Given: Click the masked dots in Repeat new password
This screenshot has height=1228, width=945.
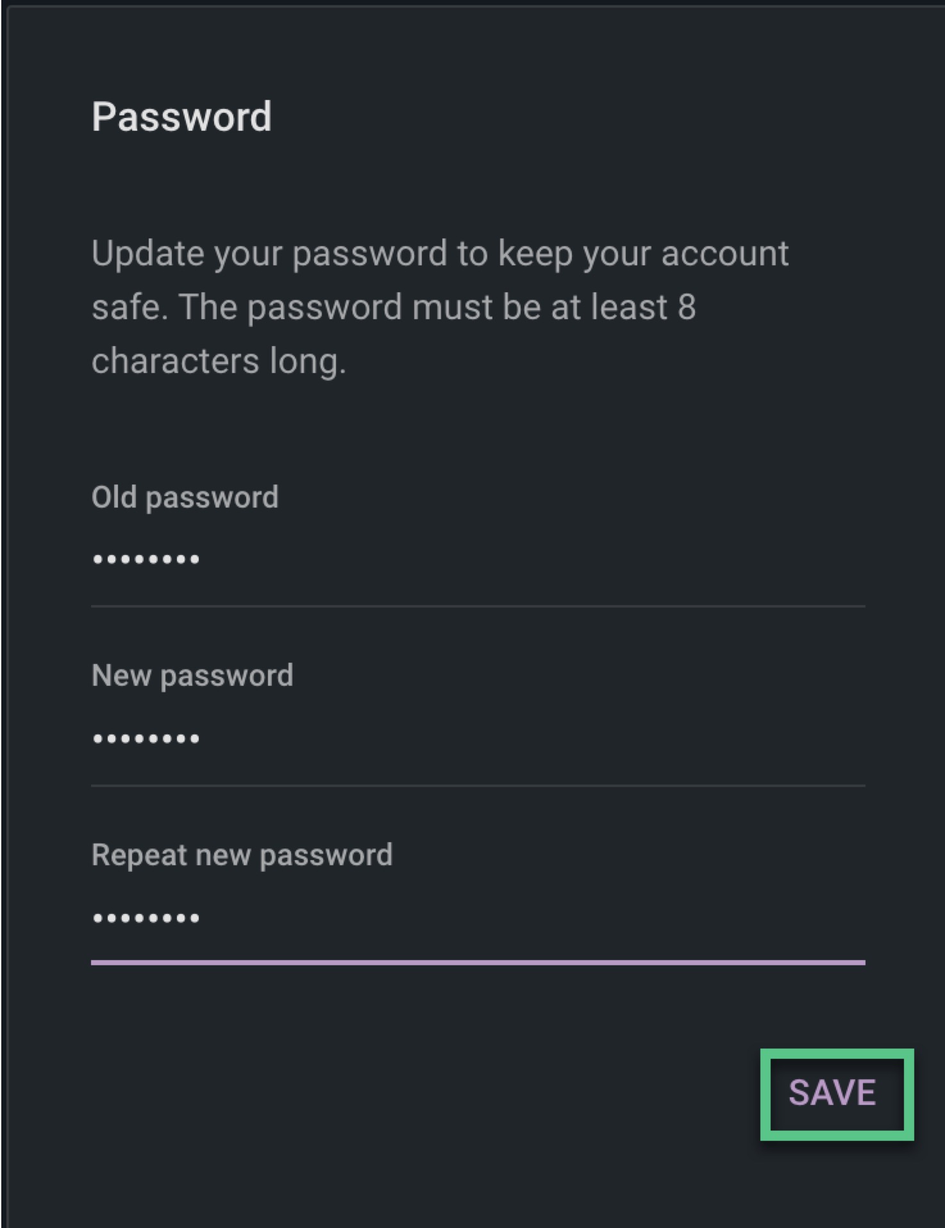Looking at the screenshot, I should tap(146, 918).
